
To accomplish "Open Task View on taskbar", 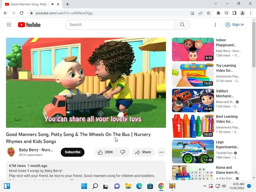I will click(106, 186).
